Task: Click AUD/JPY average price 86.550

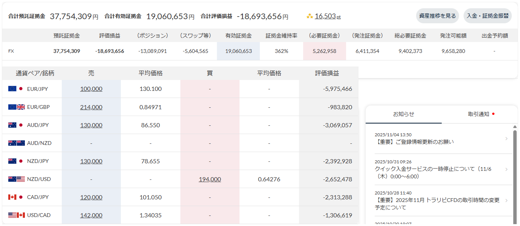Action: pyautogui.click(x=151, y=125)
